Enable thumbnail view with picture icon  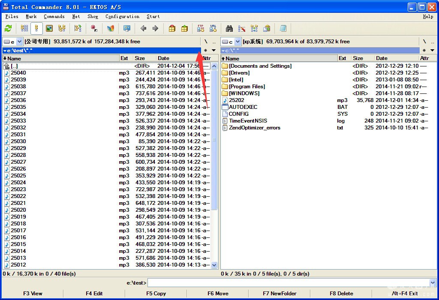tap(49, 28)
